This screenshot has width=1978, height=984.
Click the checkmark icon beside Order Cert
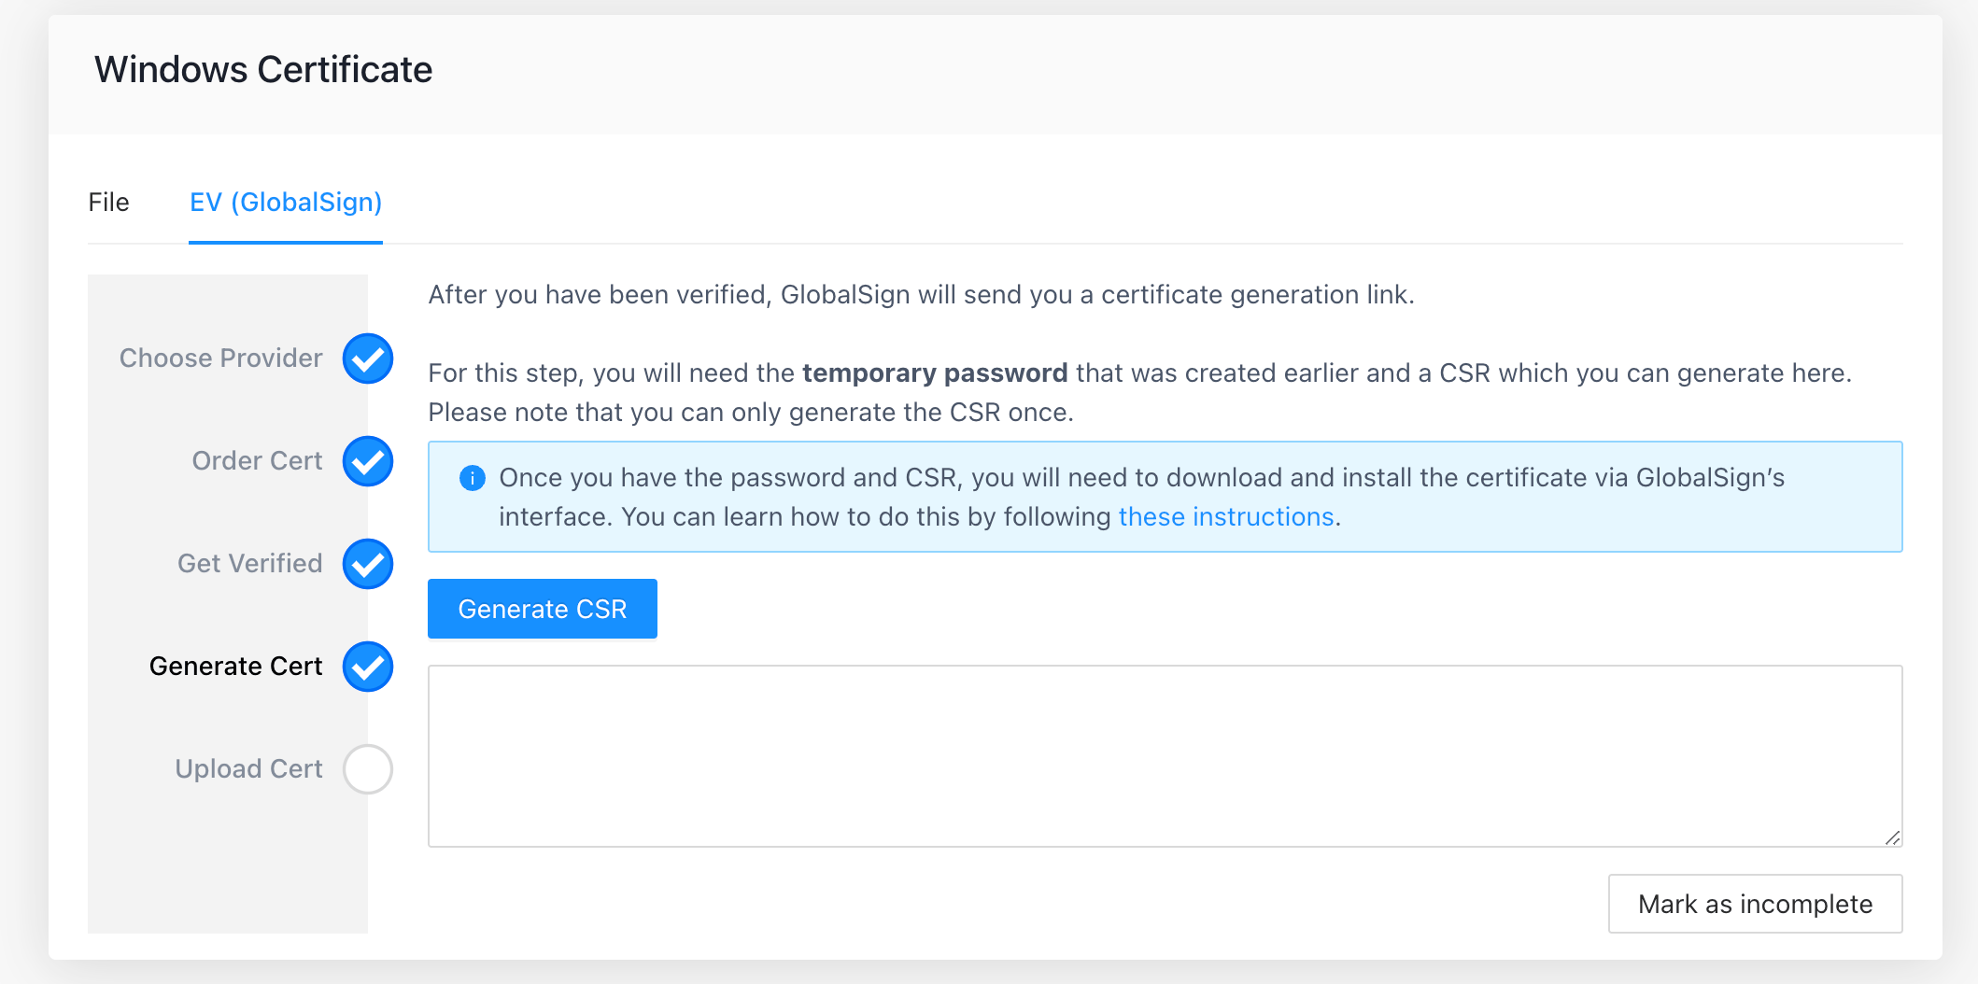(368, 460)
